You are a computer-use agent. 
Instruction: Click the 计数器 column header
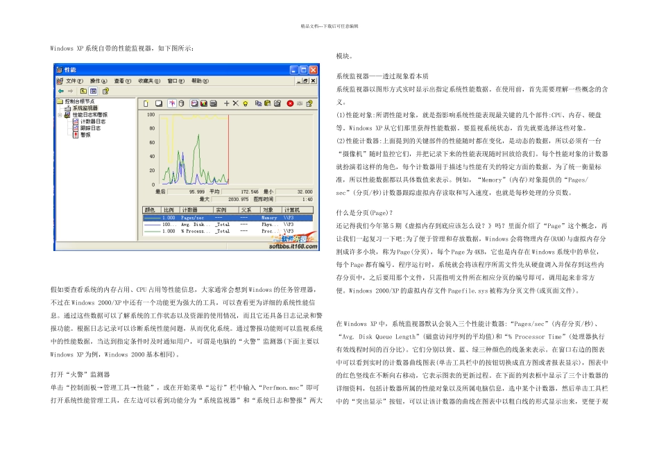click(x=197, y=209)
